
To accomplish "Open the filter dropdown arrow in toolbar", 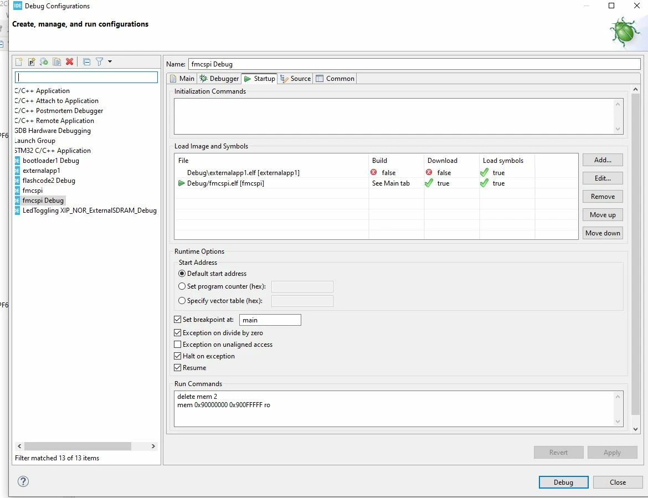I will click(110, 61).
